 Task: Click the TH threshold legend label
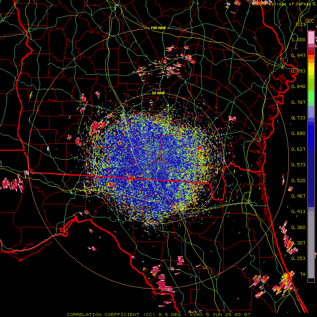[x=303, y=274]
